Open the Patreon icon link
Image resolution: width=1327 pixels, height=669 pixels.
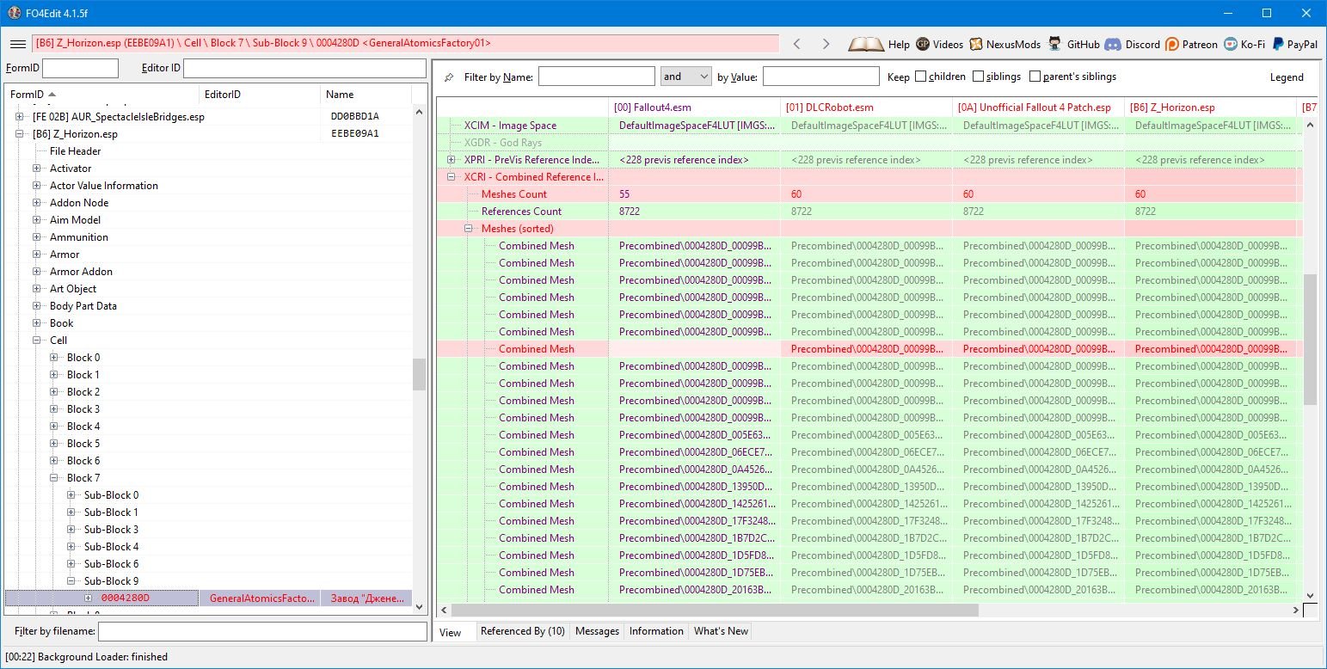[x=1174, y=44]
